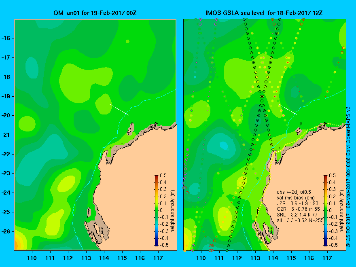Click the '0.1' tick on the IMOS GSLA colour scale
356x267 pixels.
333,203
